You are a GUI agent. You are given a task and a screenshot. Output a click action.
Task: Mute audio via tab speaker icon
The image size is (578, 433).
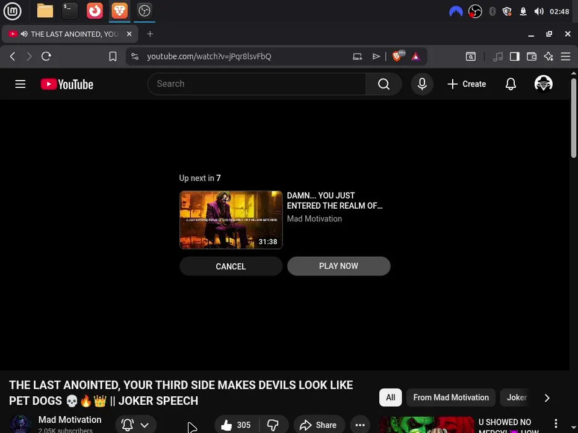coord(24,34)
